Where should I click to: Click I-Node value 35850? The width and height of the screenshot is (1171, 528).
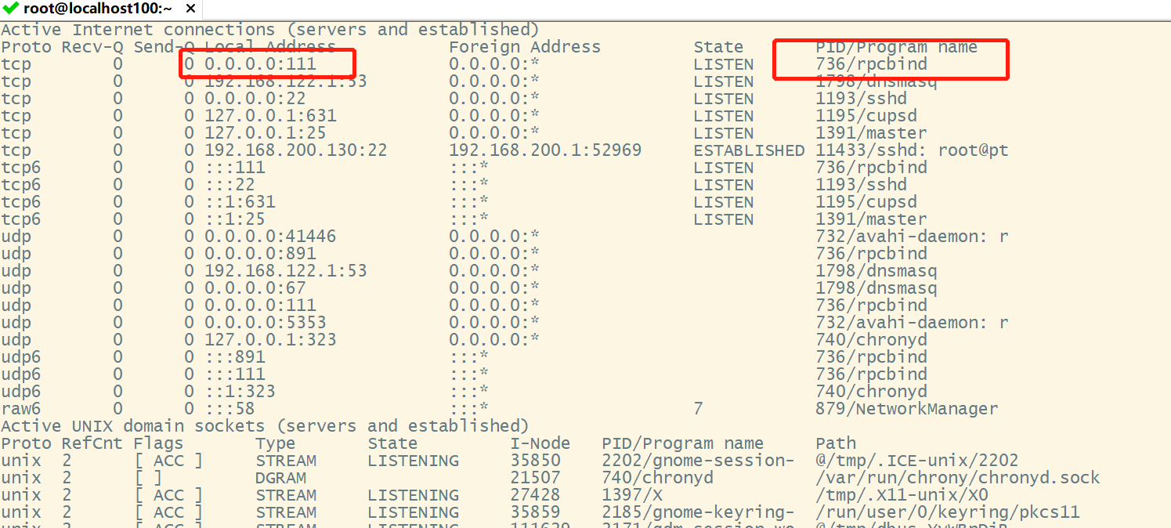click(x=536, y=461)
